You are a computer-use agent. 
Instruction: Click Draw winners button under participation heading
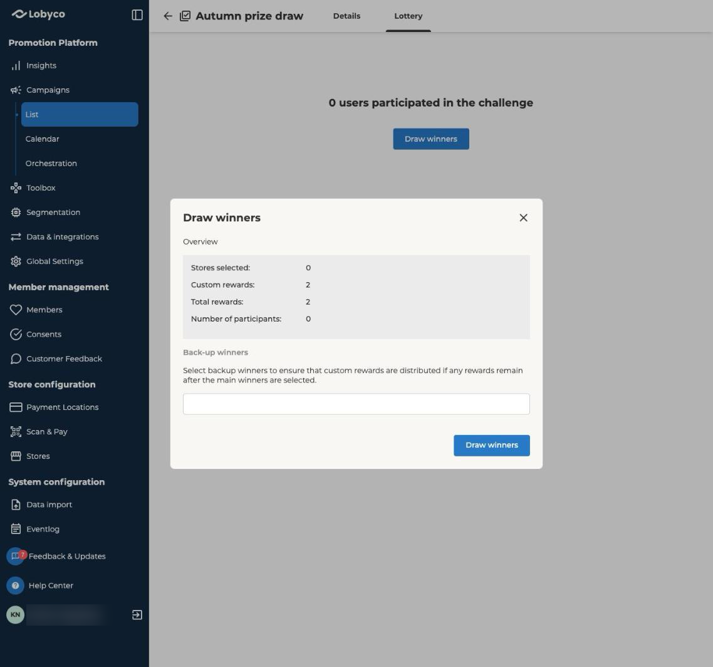(430, 139)
